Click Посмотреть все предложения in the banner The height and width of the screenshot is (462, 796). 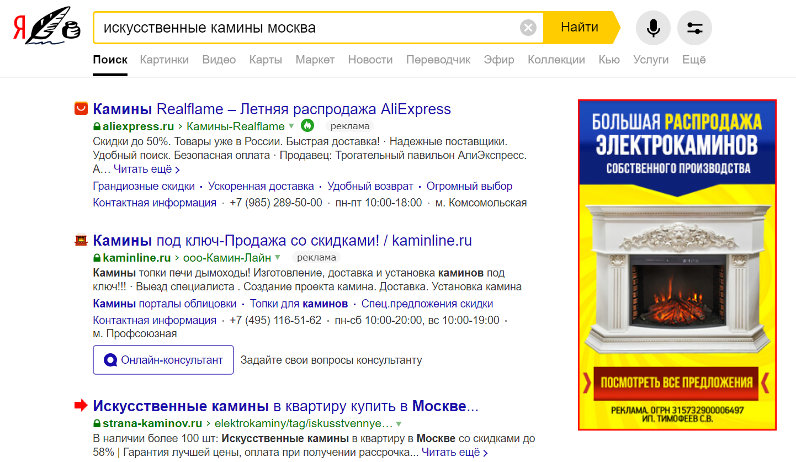tap(677, 383)
